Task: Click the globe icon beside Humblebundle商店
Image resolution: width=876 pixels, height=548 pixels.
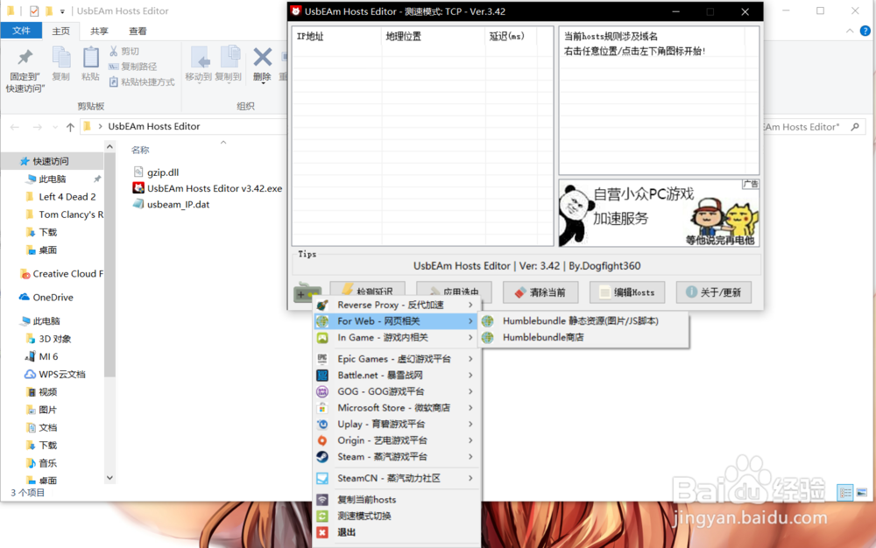Action: point(488,337)
